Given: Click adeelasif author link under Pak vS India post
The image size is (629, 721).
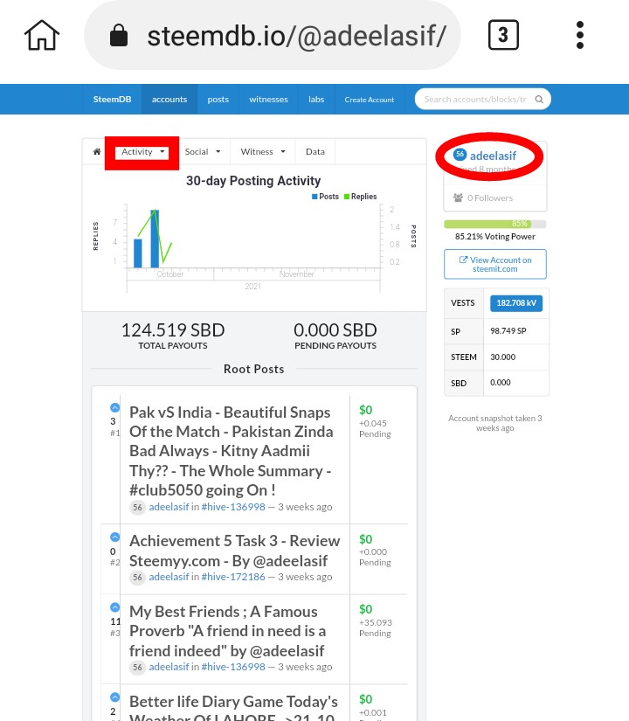Looking at the screenshot, I should (x=169, y=507).
